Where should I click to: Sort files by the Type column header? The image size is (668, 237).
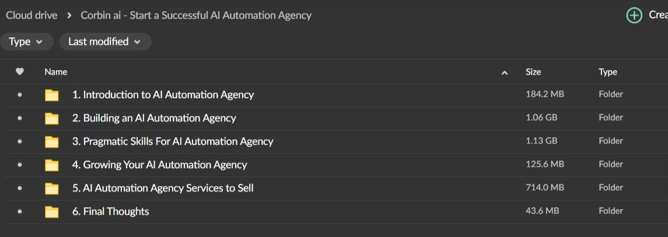608,72
